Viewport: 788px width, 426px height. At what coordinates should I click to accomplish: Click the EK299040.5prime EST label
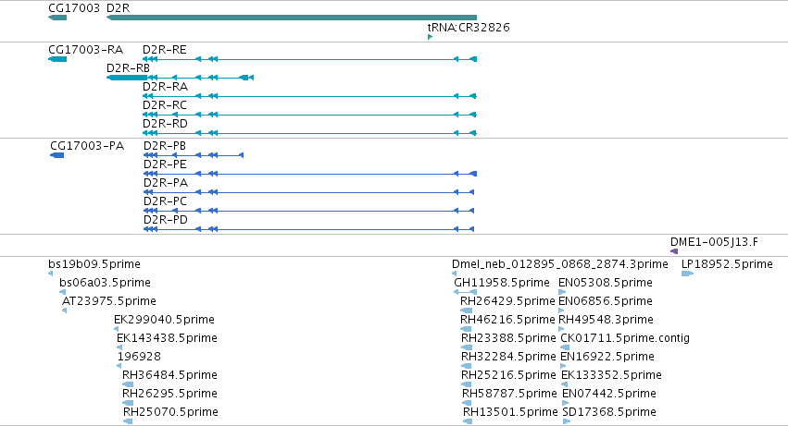click(x=164, y=320)
